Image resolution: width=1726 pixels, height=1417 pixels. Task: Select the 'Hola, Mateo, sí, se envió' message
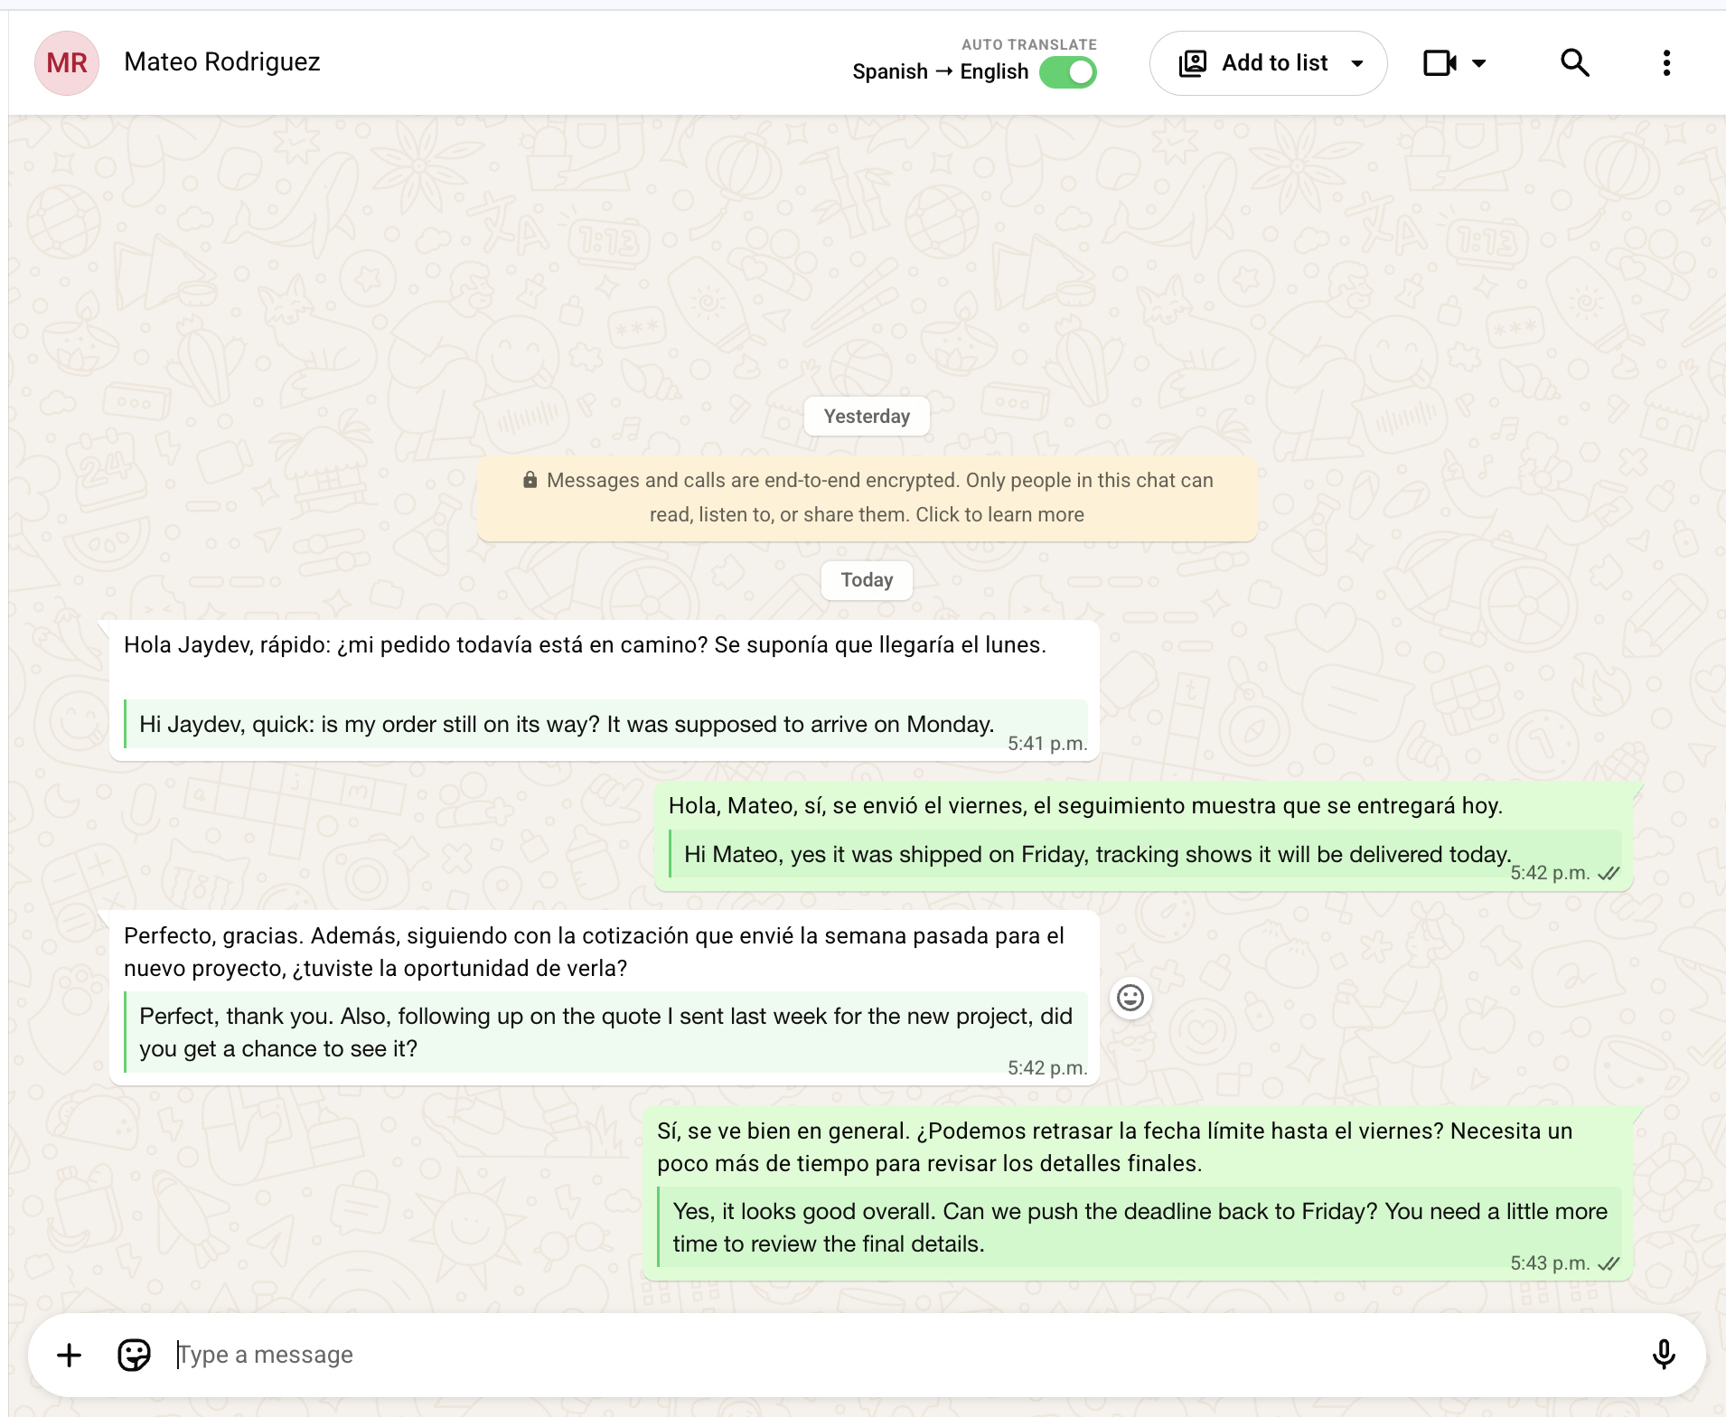(1085, 805)
